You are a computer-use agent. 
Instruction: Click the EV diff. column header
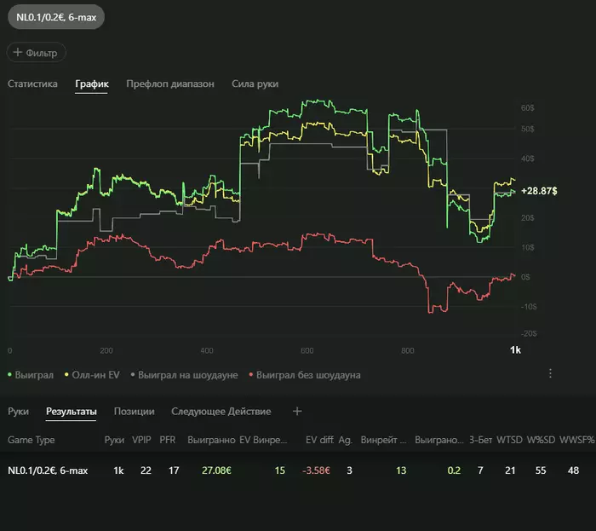319,440
